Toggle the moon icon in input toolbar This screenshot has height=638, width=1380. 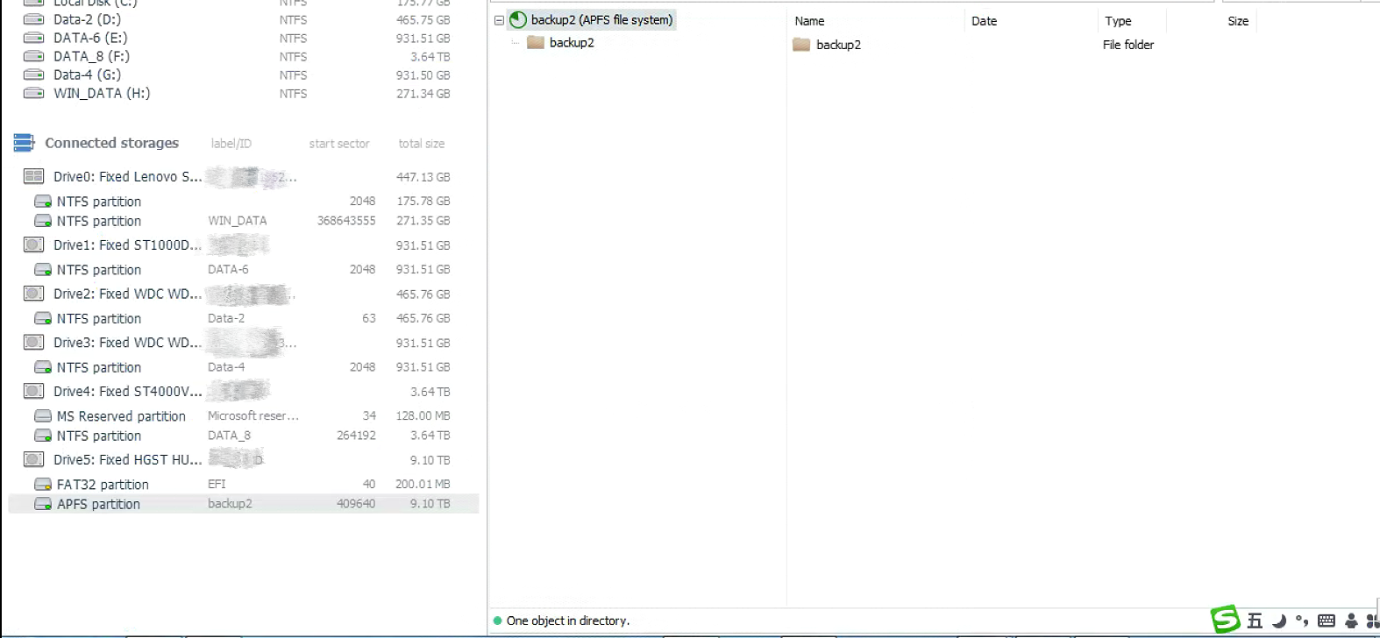pos(1279,620)
